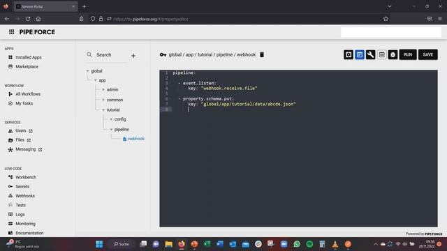447x251 pixels.
Task: Add new property with plus icon
Action: 133,56
